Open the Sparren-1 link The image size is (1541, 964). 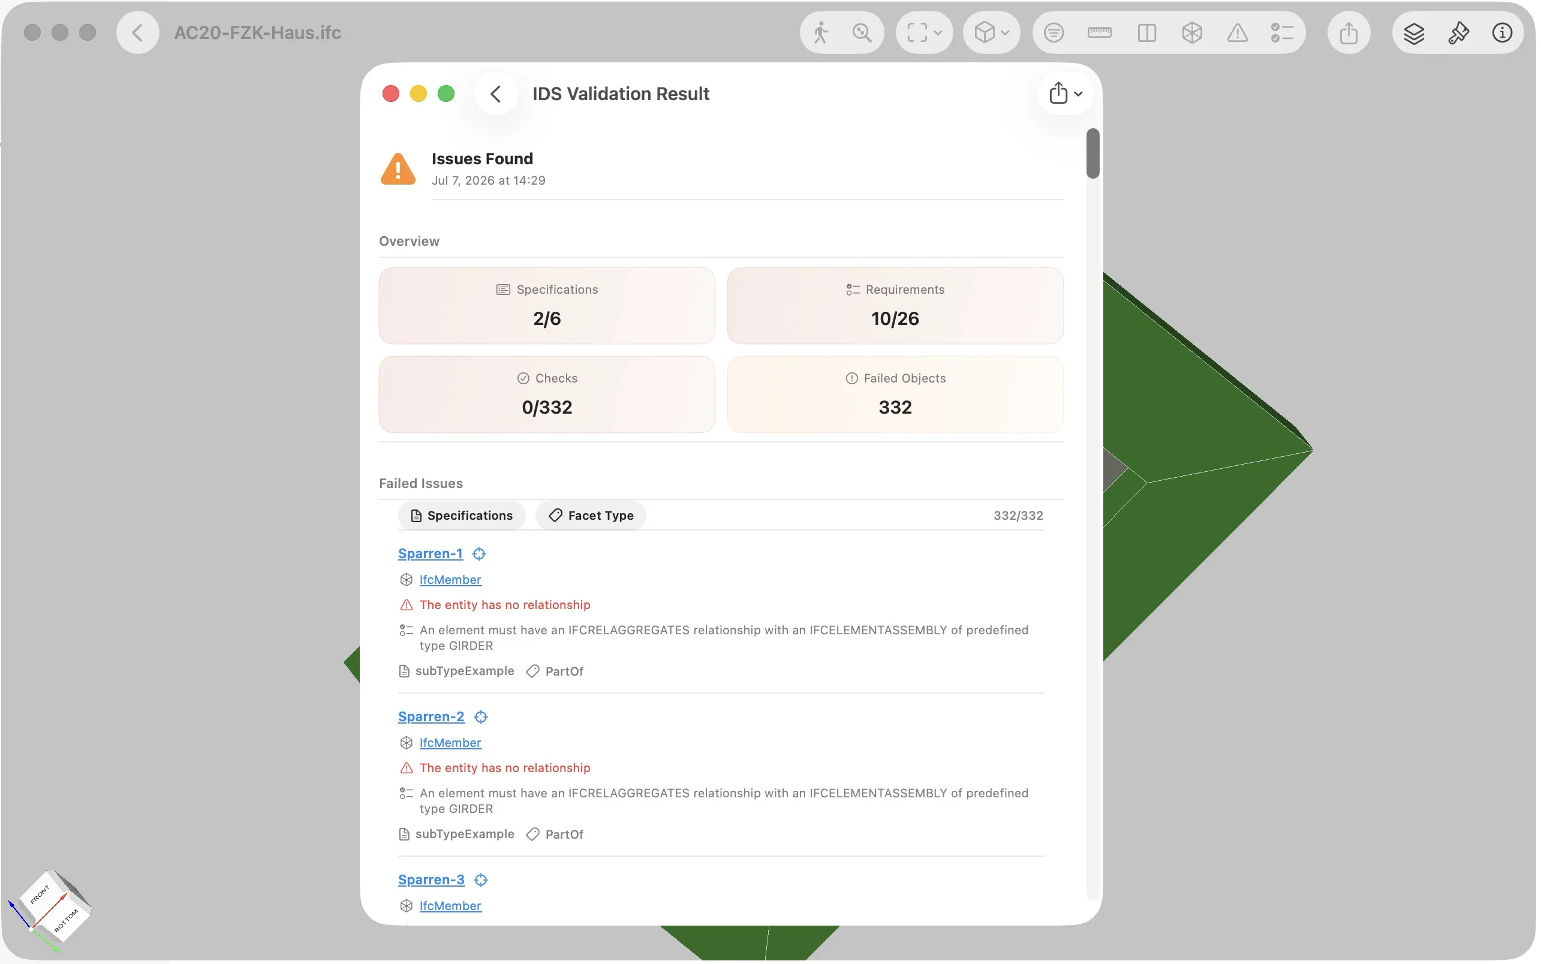coord(432,555)
